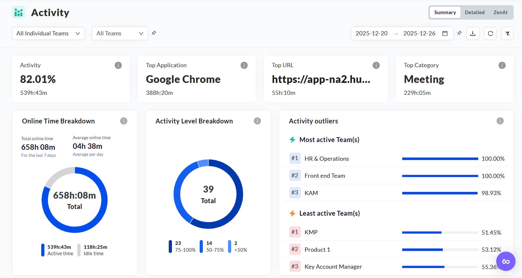Click the 75-100% legend color swatch

tap(170, 247)
